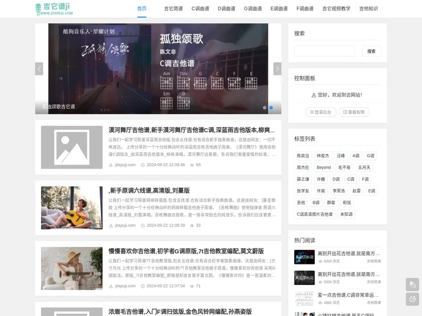Select the 毛不易 tag

coord(344,167)
